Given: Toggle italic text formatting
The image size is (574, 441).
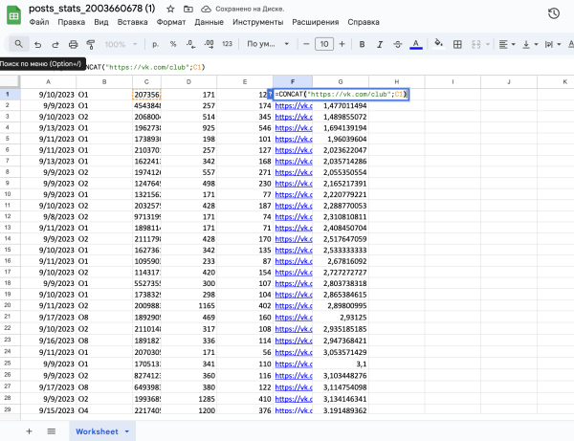Looking at the screenshot, I should tap(379, 44).
